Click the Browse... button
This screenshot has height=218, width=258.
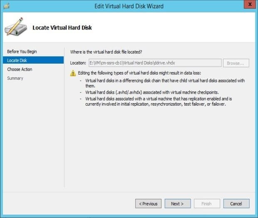coord(236,63)
